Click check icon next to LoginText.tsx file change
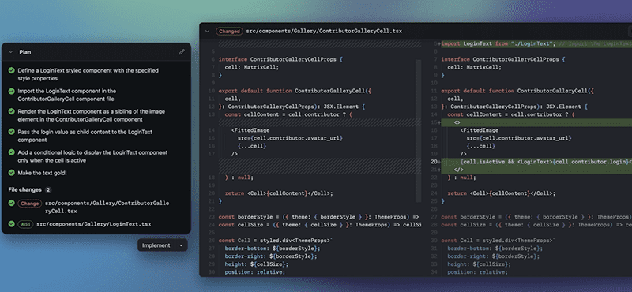Screen dimensions: 632x292 (12, 224)
